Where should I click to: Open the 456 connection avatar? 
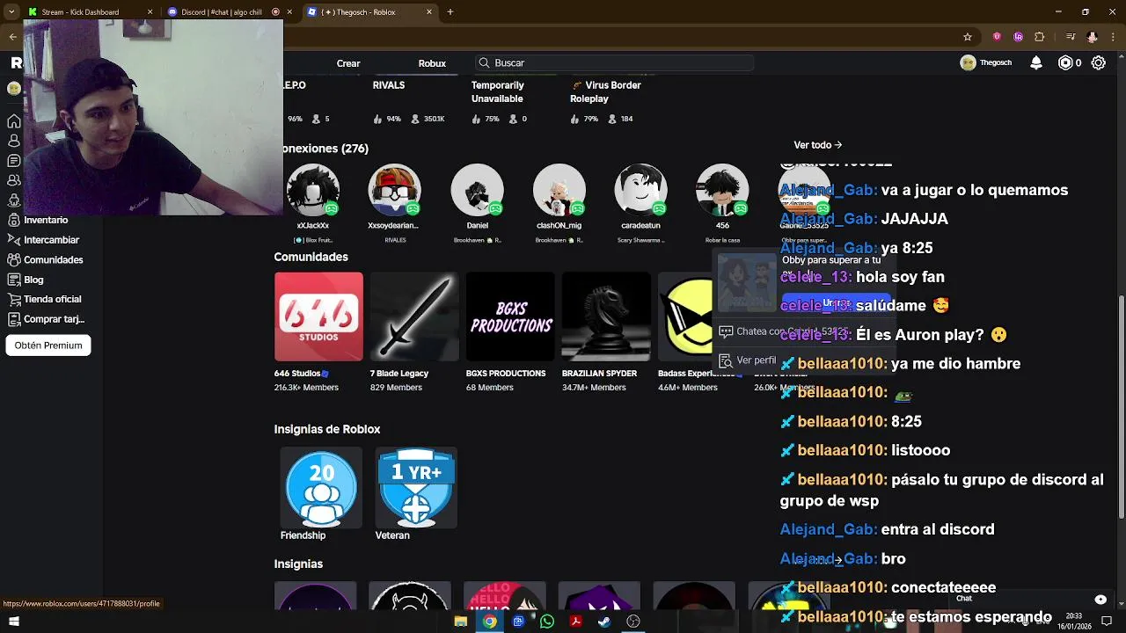pos(722,190)
